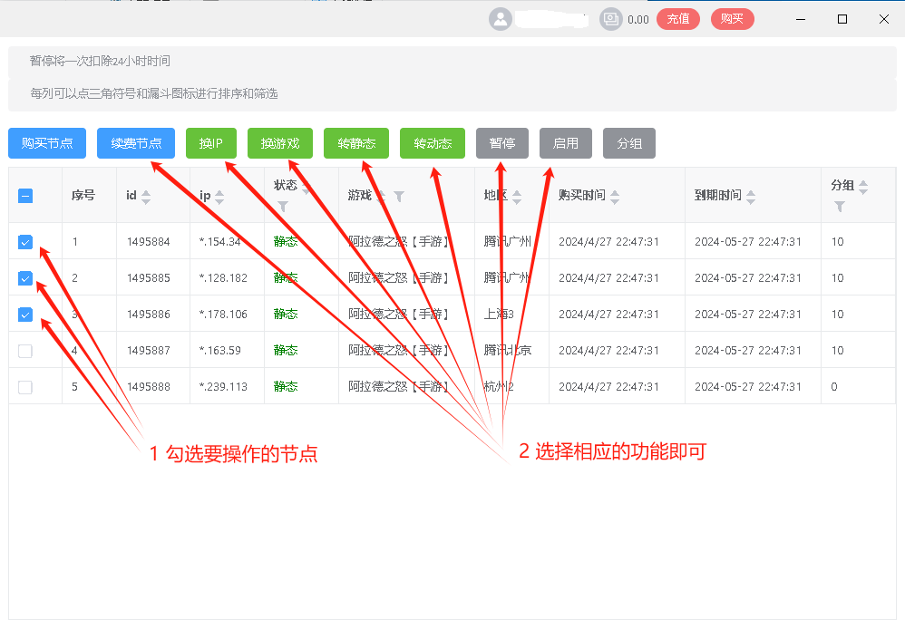Click the account balance wallet icon
The image size is (905, 620).
pos(611,19)
